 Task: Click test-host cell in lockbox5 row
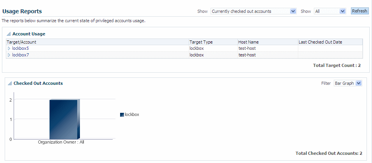click(268, 49)
